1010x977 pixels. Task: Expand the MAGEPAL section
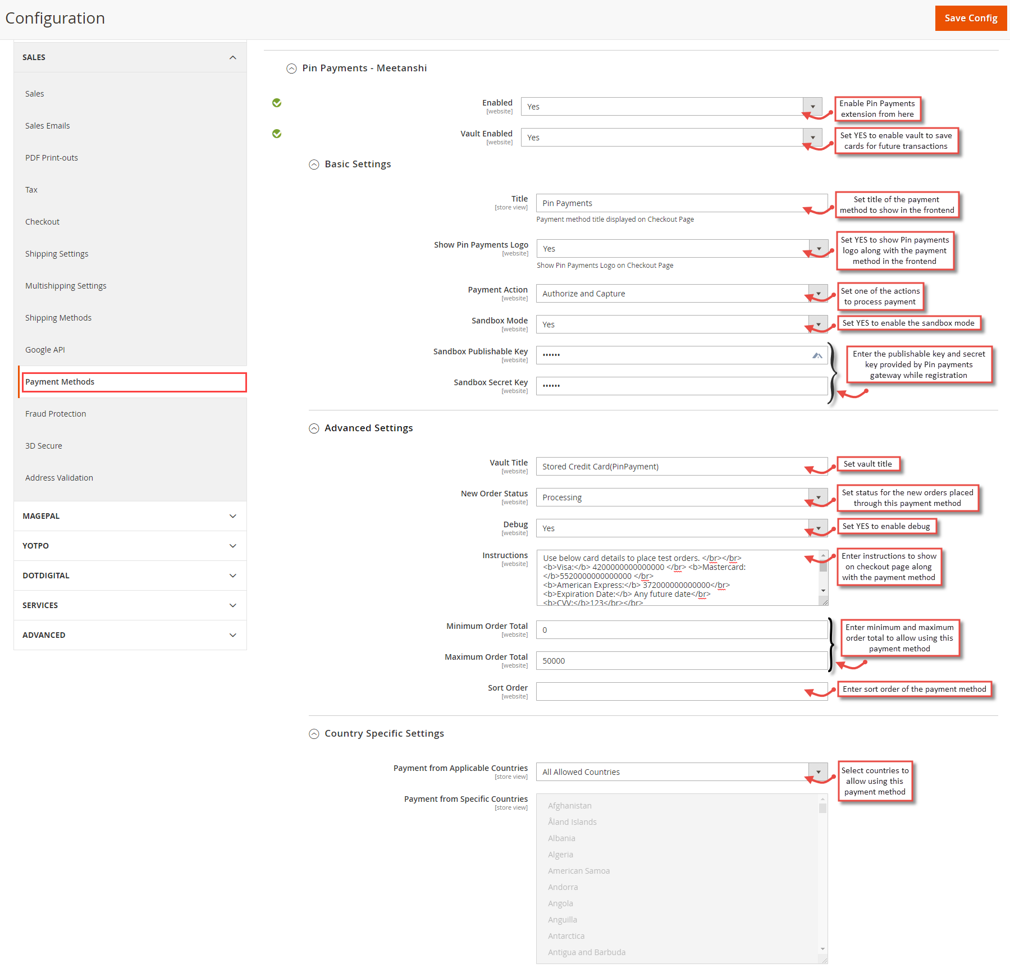tap(130, 516)
